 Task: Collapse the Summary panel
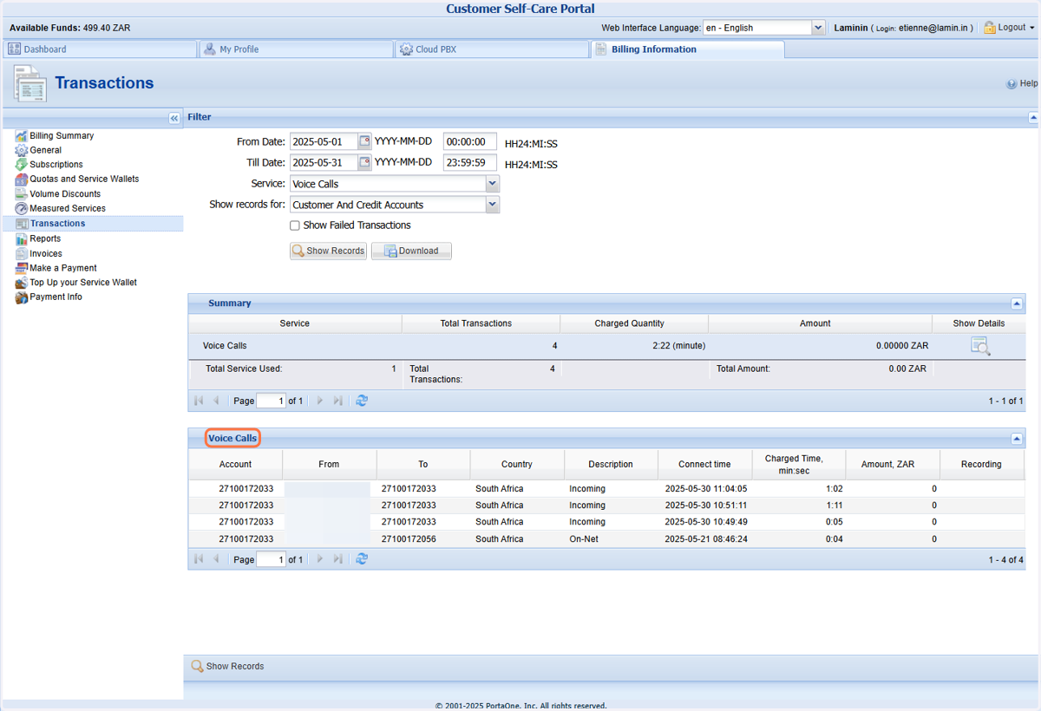click(x=1017, y=304)
